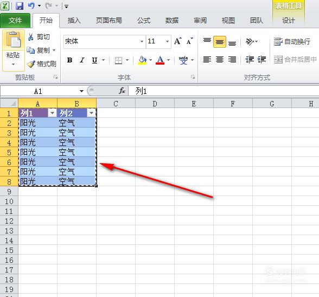
Task: Click the phonetic guide wén icon
Action: (183, 60)
